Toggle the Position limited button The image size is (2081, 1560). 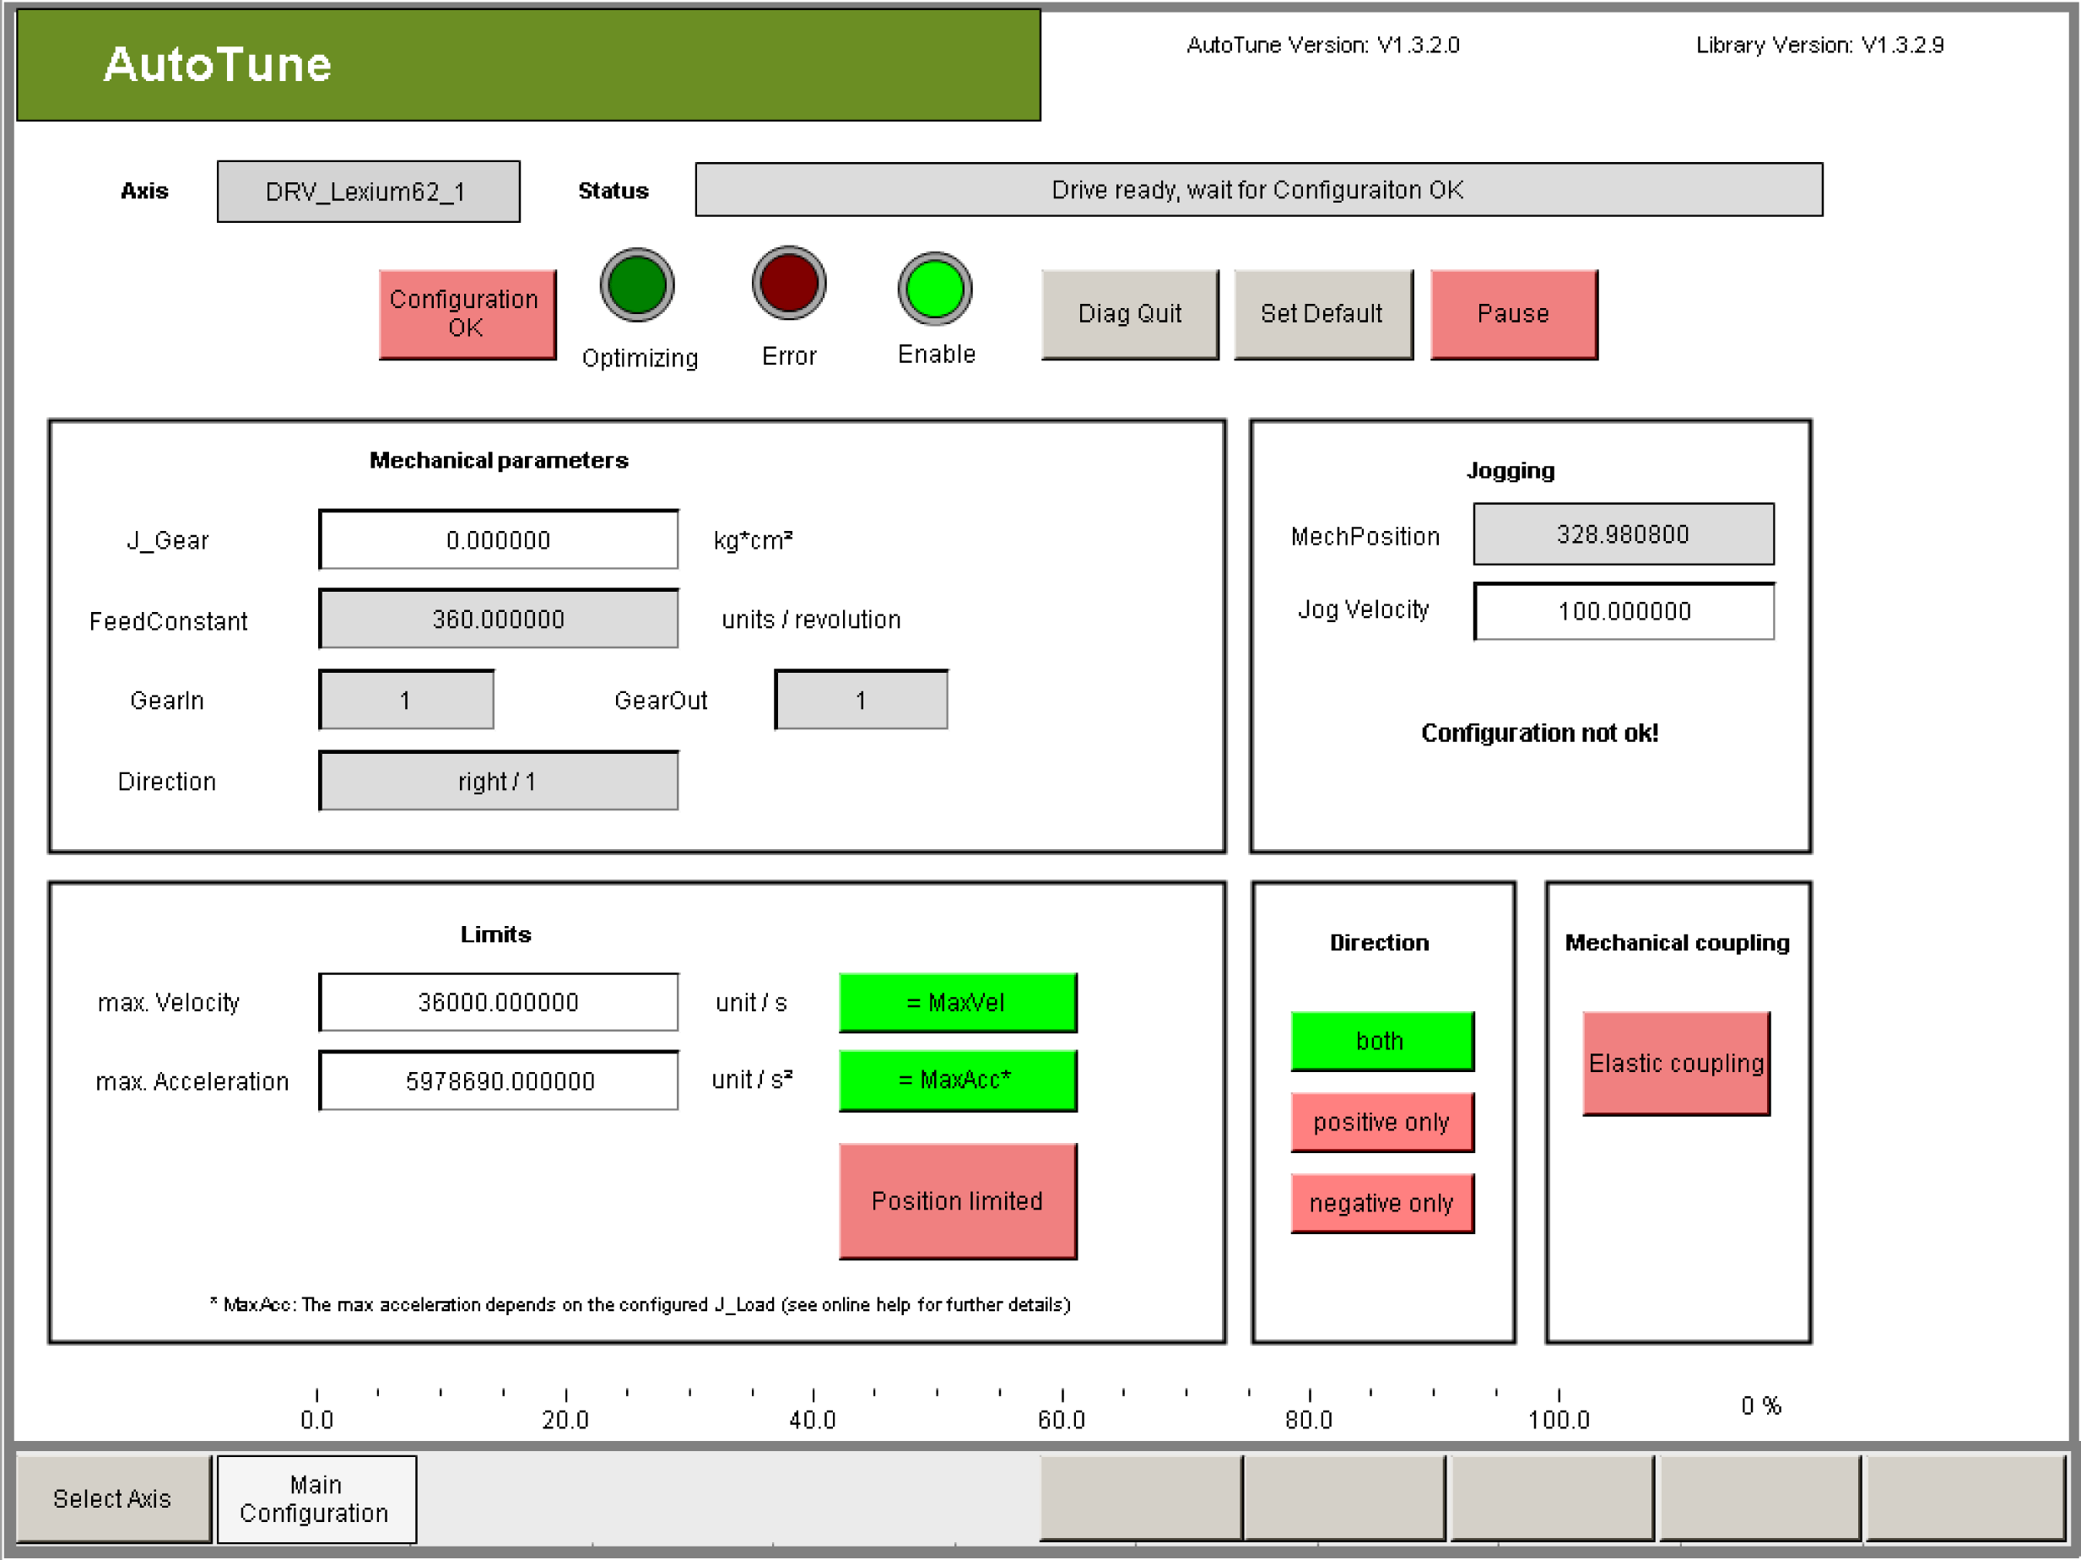click(x=957, y=1200)
